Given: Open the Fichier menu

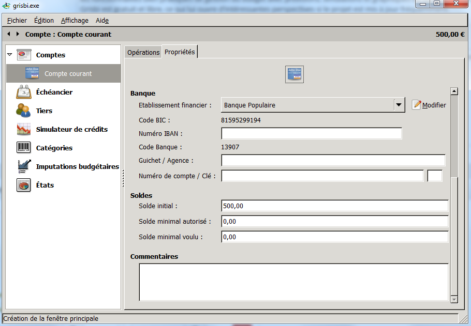Looking at the screenshot, I should pyautogui.click(x=17, y=20).
